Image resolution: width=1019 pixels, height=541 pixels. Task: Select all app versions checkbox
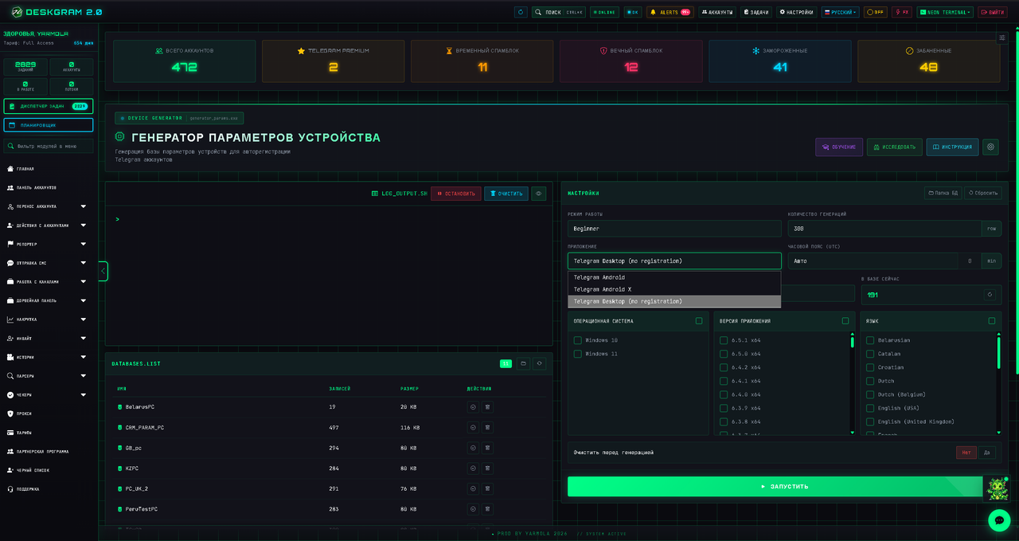coord(845,321)
